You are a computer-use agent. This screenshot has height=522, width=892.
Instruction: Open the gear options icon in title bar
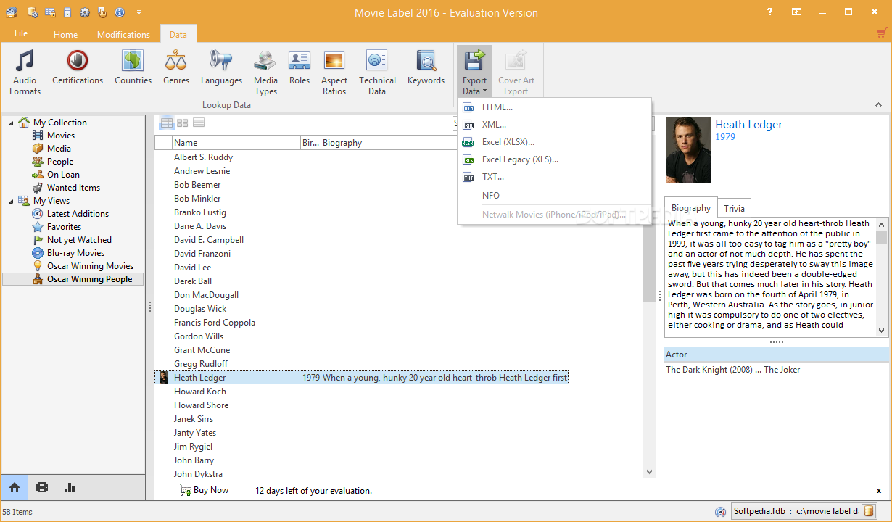[x=85, y=12]
